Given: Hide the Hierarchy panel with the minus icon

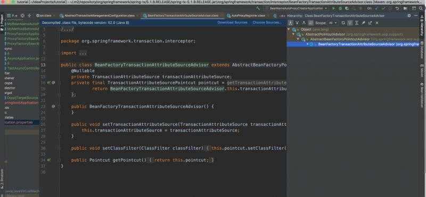Looking at the screenshot, I should click(416, 16).
